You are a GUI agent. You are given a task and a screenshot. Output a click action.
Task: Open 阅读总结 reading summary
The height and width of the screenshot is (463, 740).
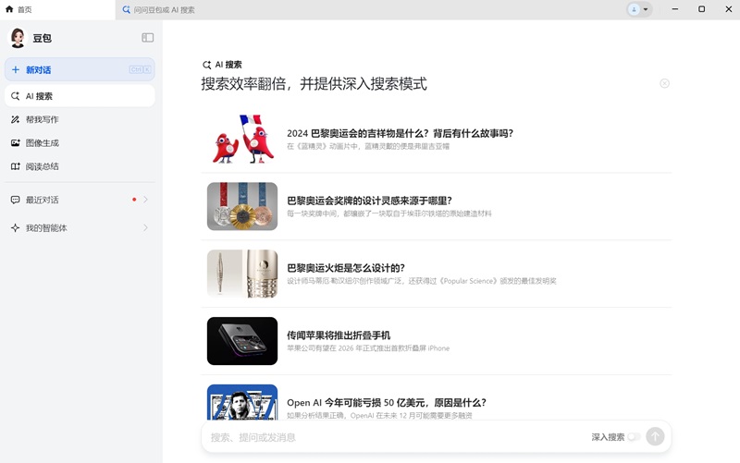tap(80, 166)
